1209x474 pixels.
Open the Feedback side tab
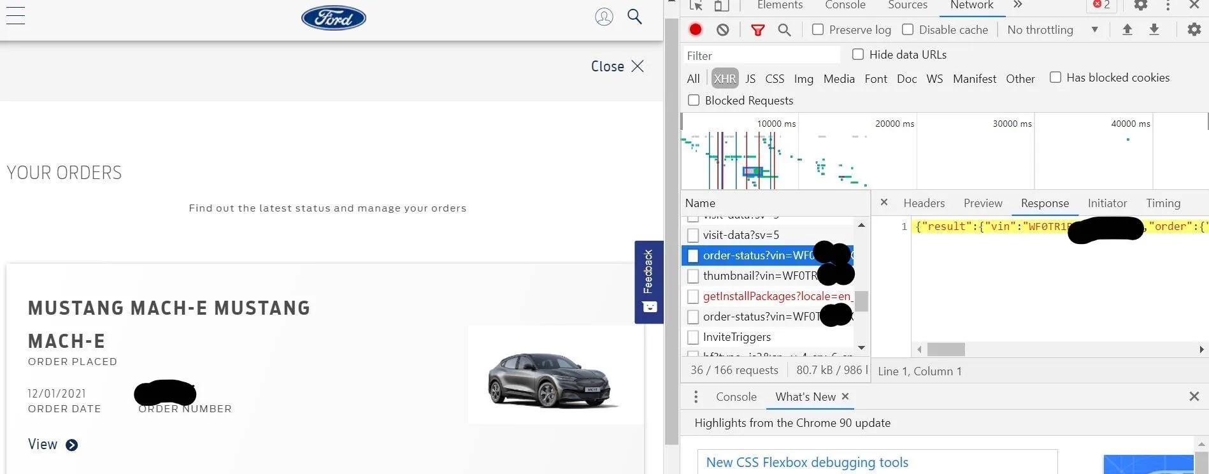pyautogui.click(x=648, y=282)
